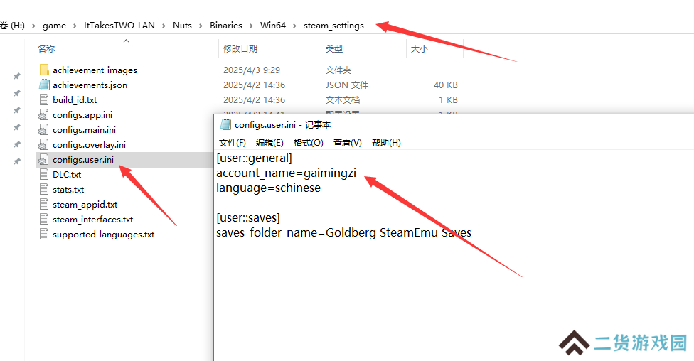This screenshot has width=694, height=361.
Task: Select the achievements.json file name
Action: (x=90, y=85)
